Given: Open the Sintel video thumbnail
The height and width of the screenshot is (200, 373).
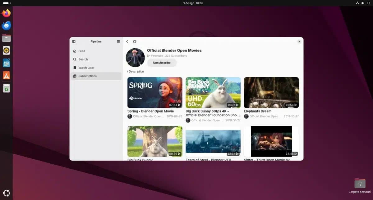Looking at the screenshot, I should point(271,141).
